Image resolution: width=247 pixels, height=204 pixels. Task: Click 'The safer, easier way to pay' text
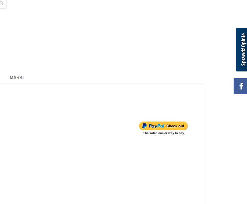tap(163, 133)
